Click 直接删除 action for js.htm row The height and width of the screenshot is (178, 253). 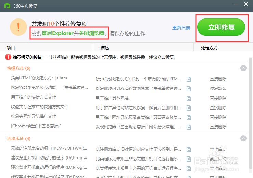click(218, 79)
